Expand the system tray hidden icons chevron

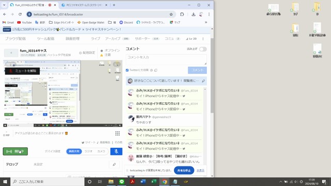pos(280,181)
